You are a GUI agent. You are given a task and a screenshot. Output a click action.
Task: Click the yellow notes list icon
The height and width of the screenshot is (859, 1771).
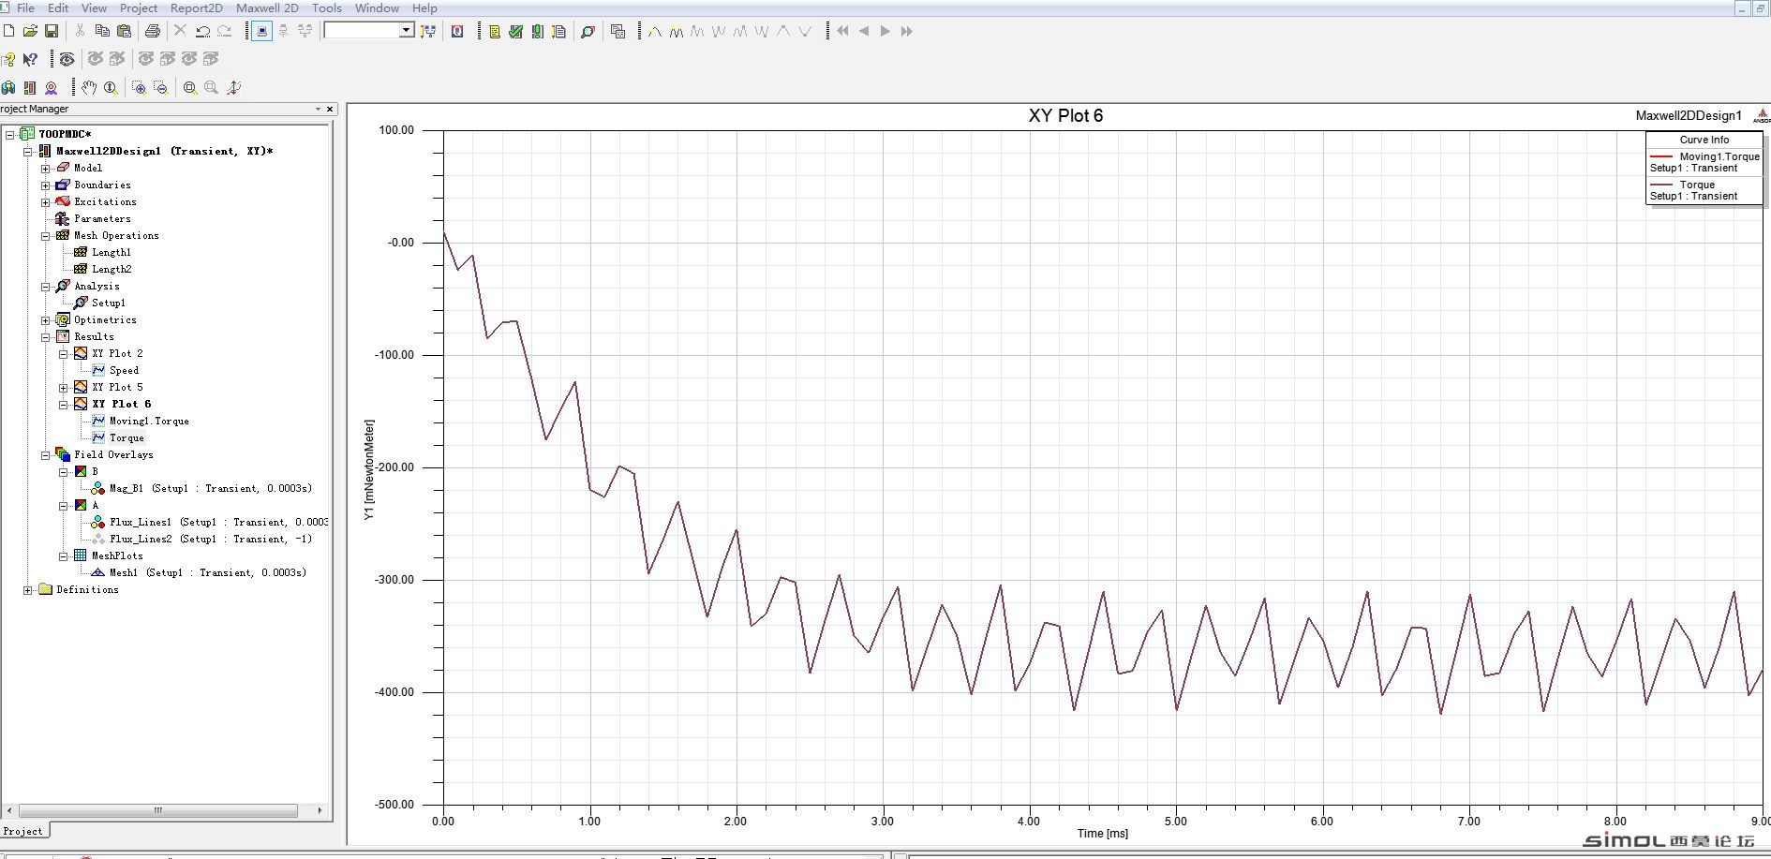(495, 31)
